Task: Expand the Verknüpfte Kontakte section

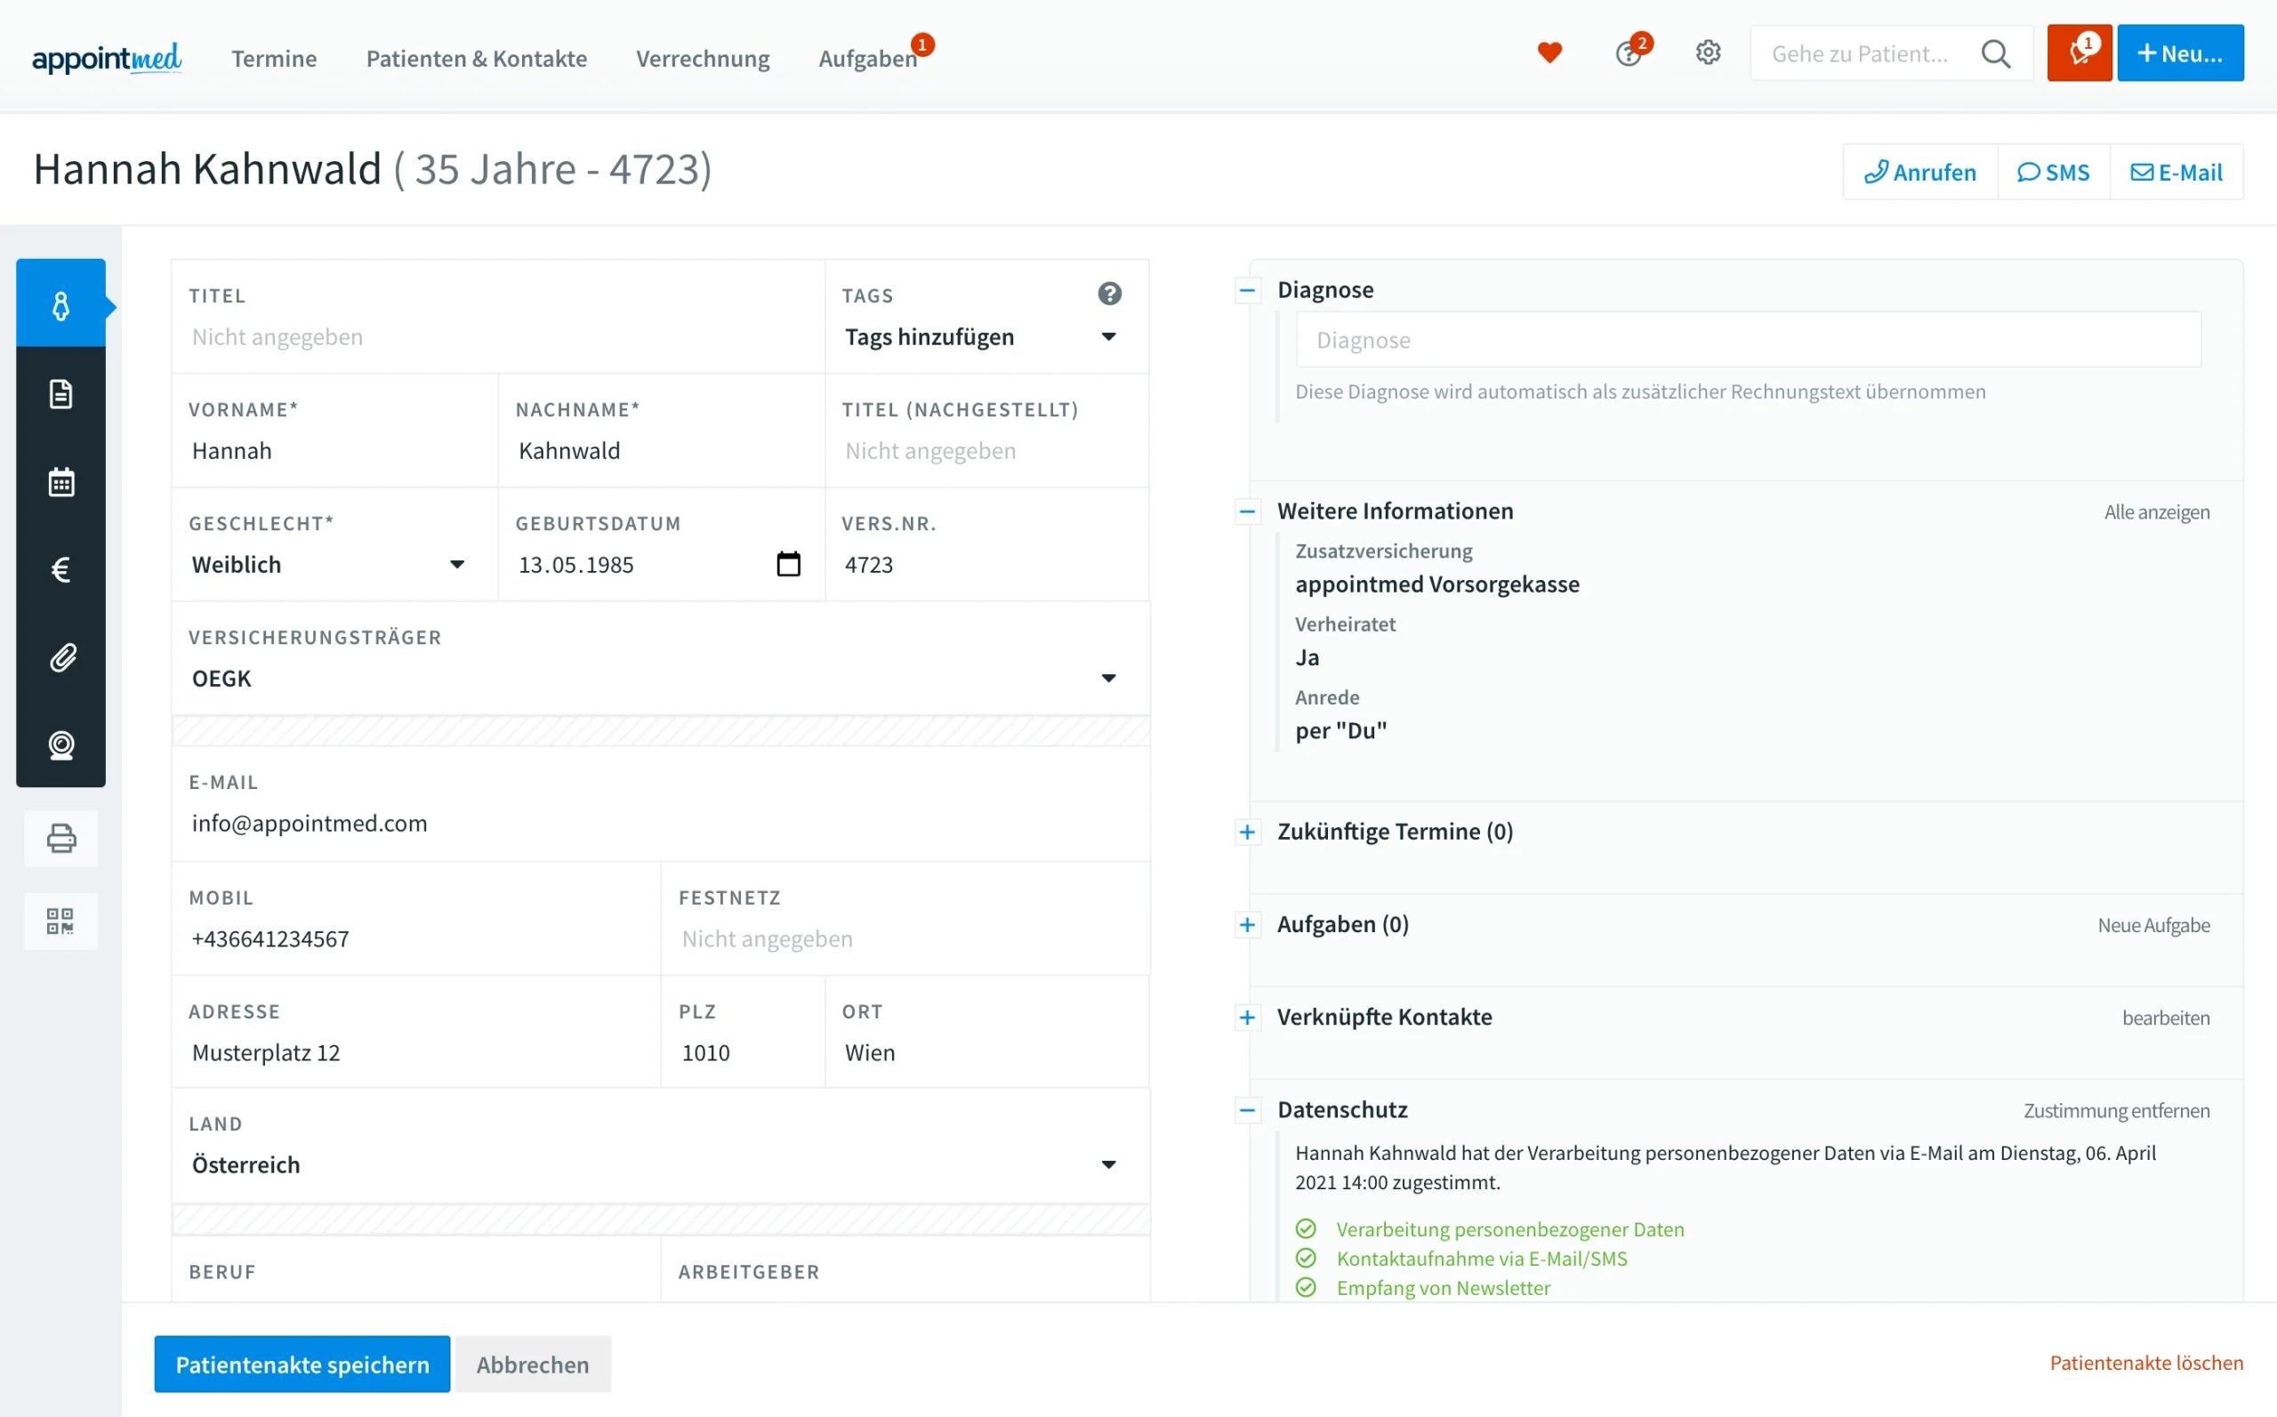Action: tap(1246, 1018)
